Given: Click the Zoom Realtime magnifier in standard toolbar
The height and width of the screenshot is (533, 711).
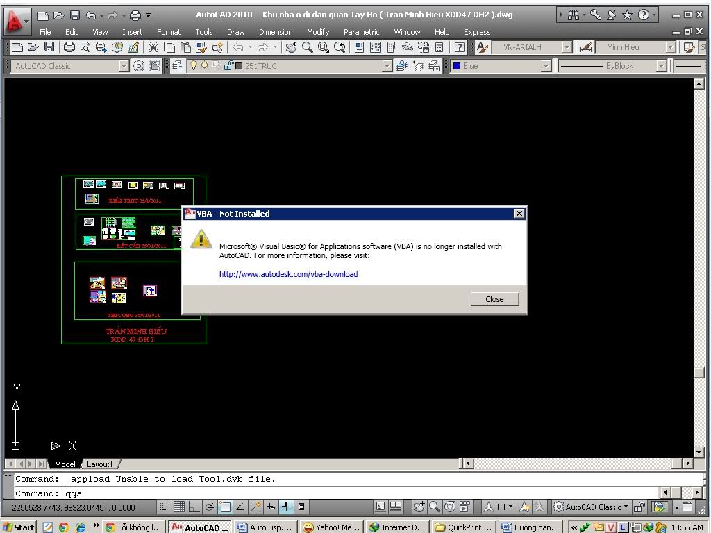Looking at the screenshot, I should [x=307, y=47].
